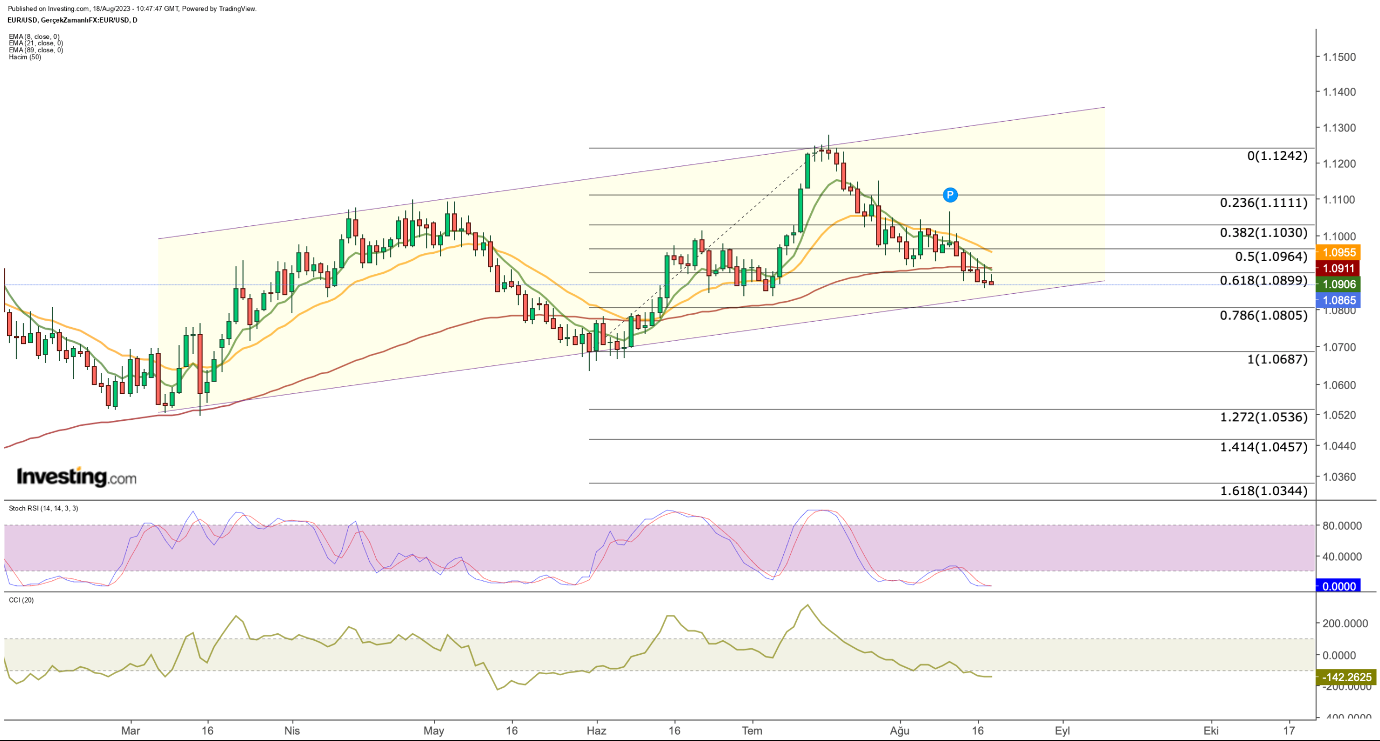1380x741 pixels.
Task: Click the Nis label on time axis
Action: click(292, 731)
